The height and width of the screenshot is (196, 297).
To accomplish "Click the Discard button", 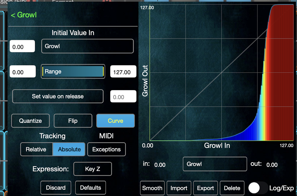I will tap(56, 188).
